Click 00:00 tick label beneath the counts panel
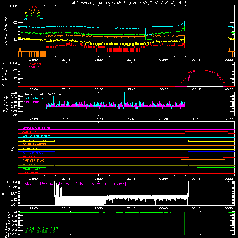This screenshot has height=238, width=238. (x=164, y=60)
